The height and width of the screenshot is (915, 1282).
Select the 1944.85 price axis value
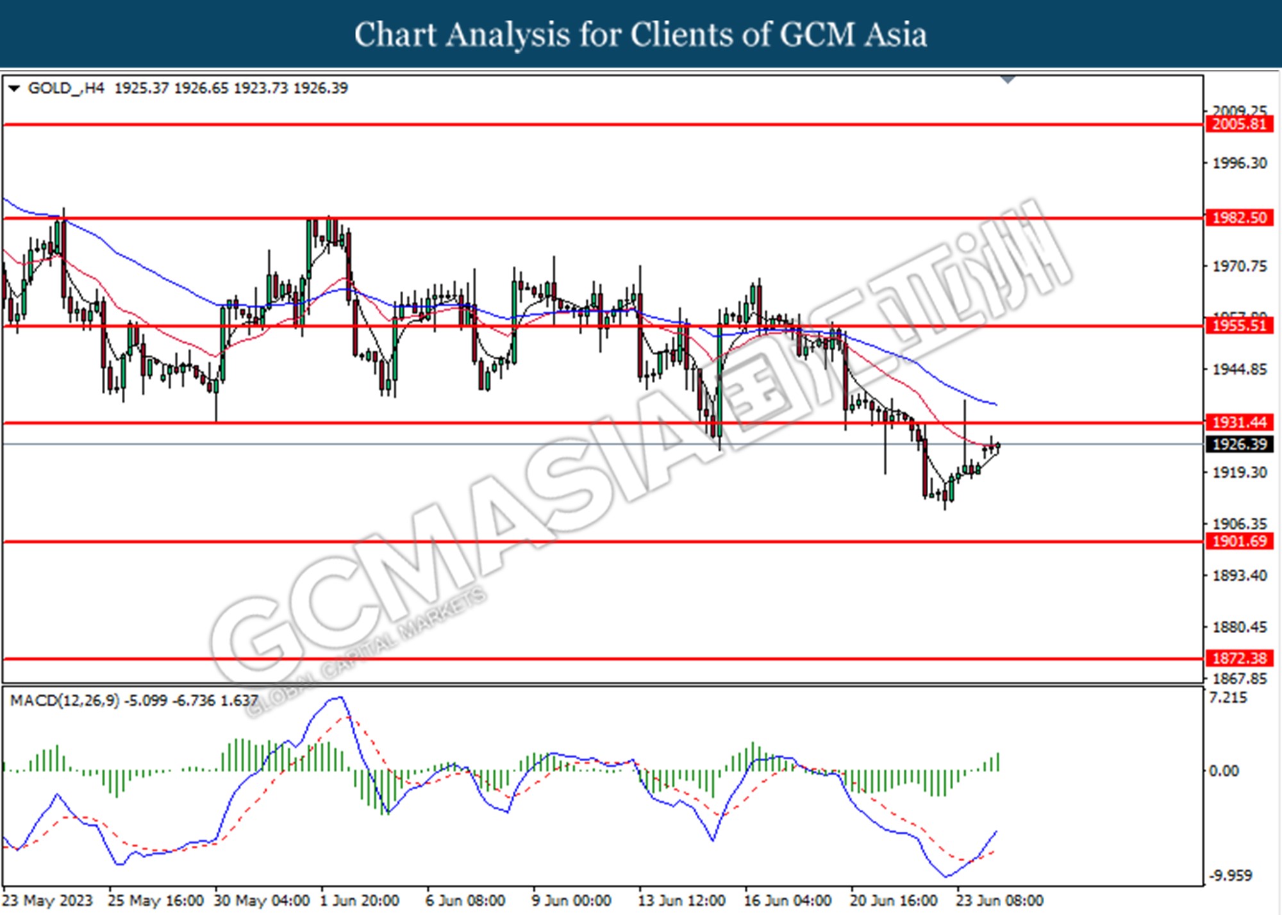click(1240, 370)
